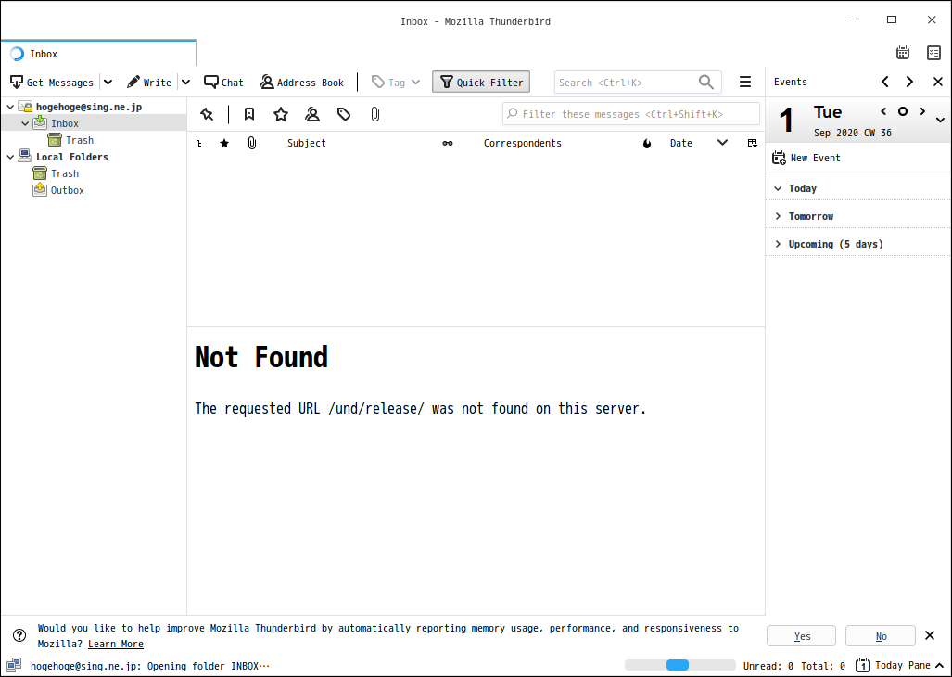Sort by Date column header
The width and height of the screenshot is (952, 677).
(680, 144)
